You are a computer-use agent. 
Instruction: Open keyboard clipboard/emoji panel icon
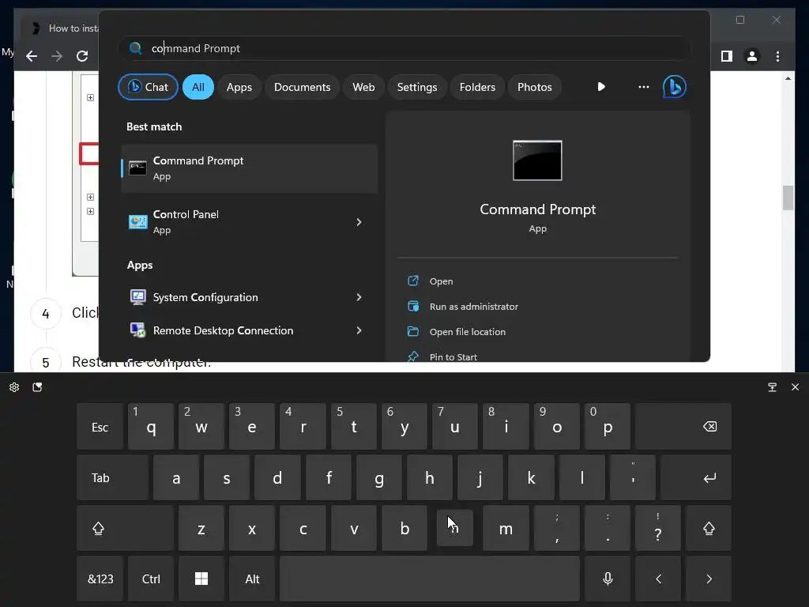(37, 387)
